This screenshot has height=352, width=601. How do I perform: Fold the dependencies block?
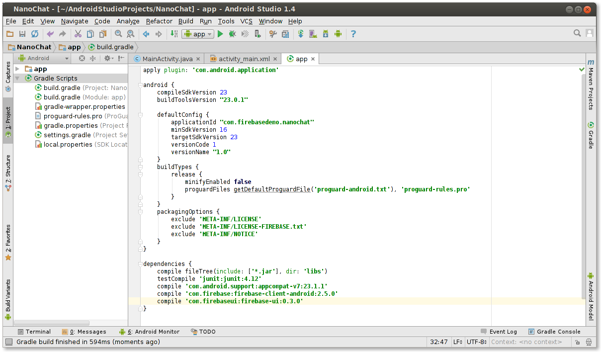click(140, 264)
